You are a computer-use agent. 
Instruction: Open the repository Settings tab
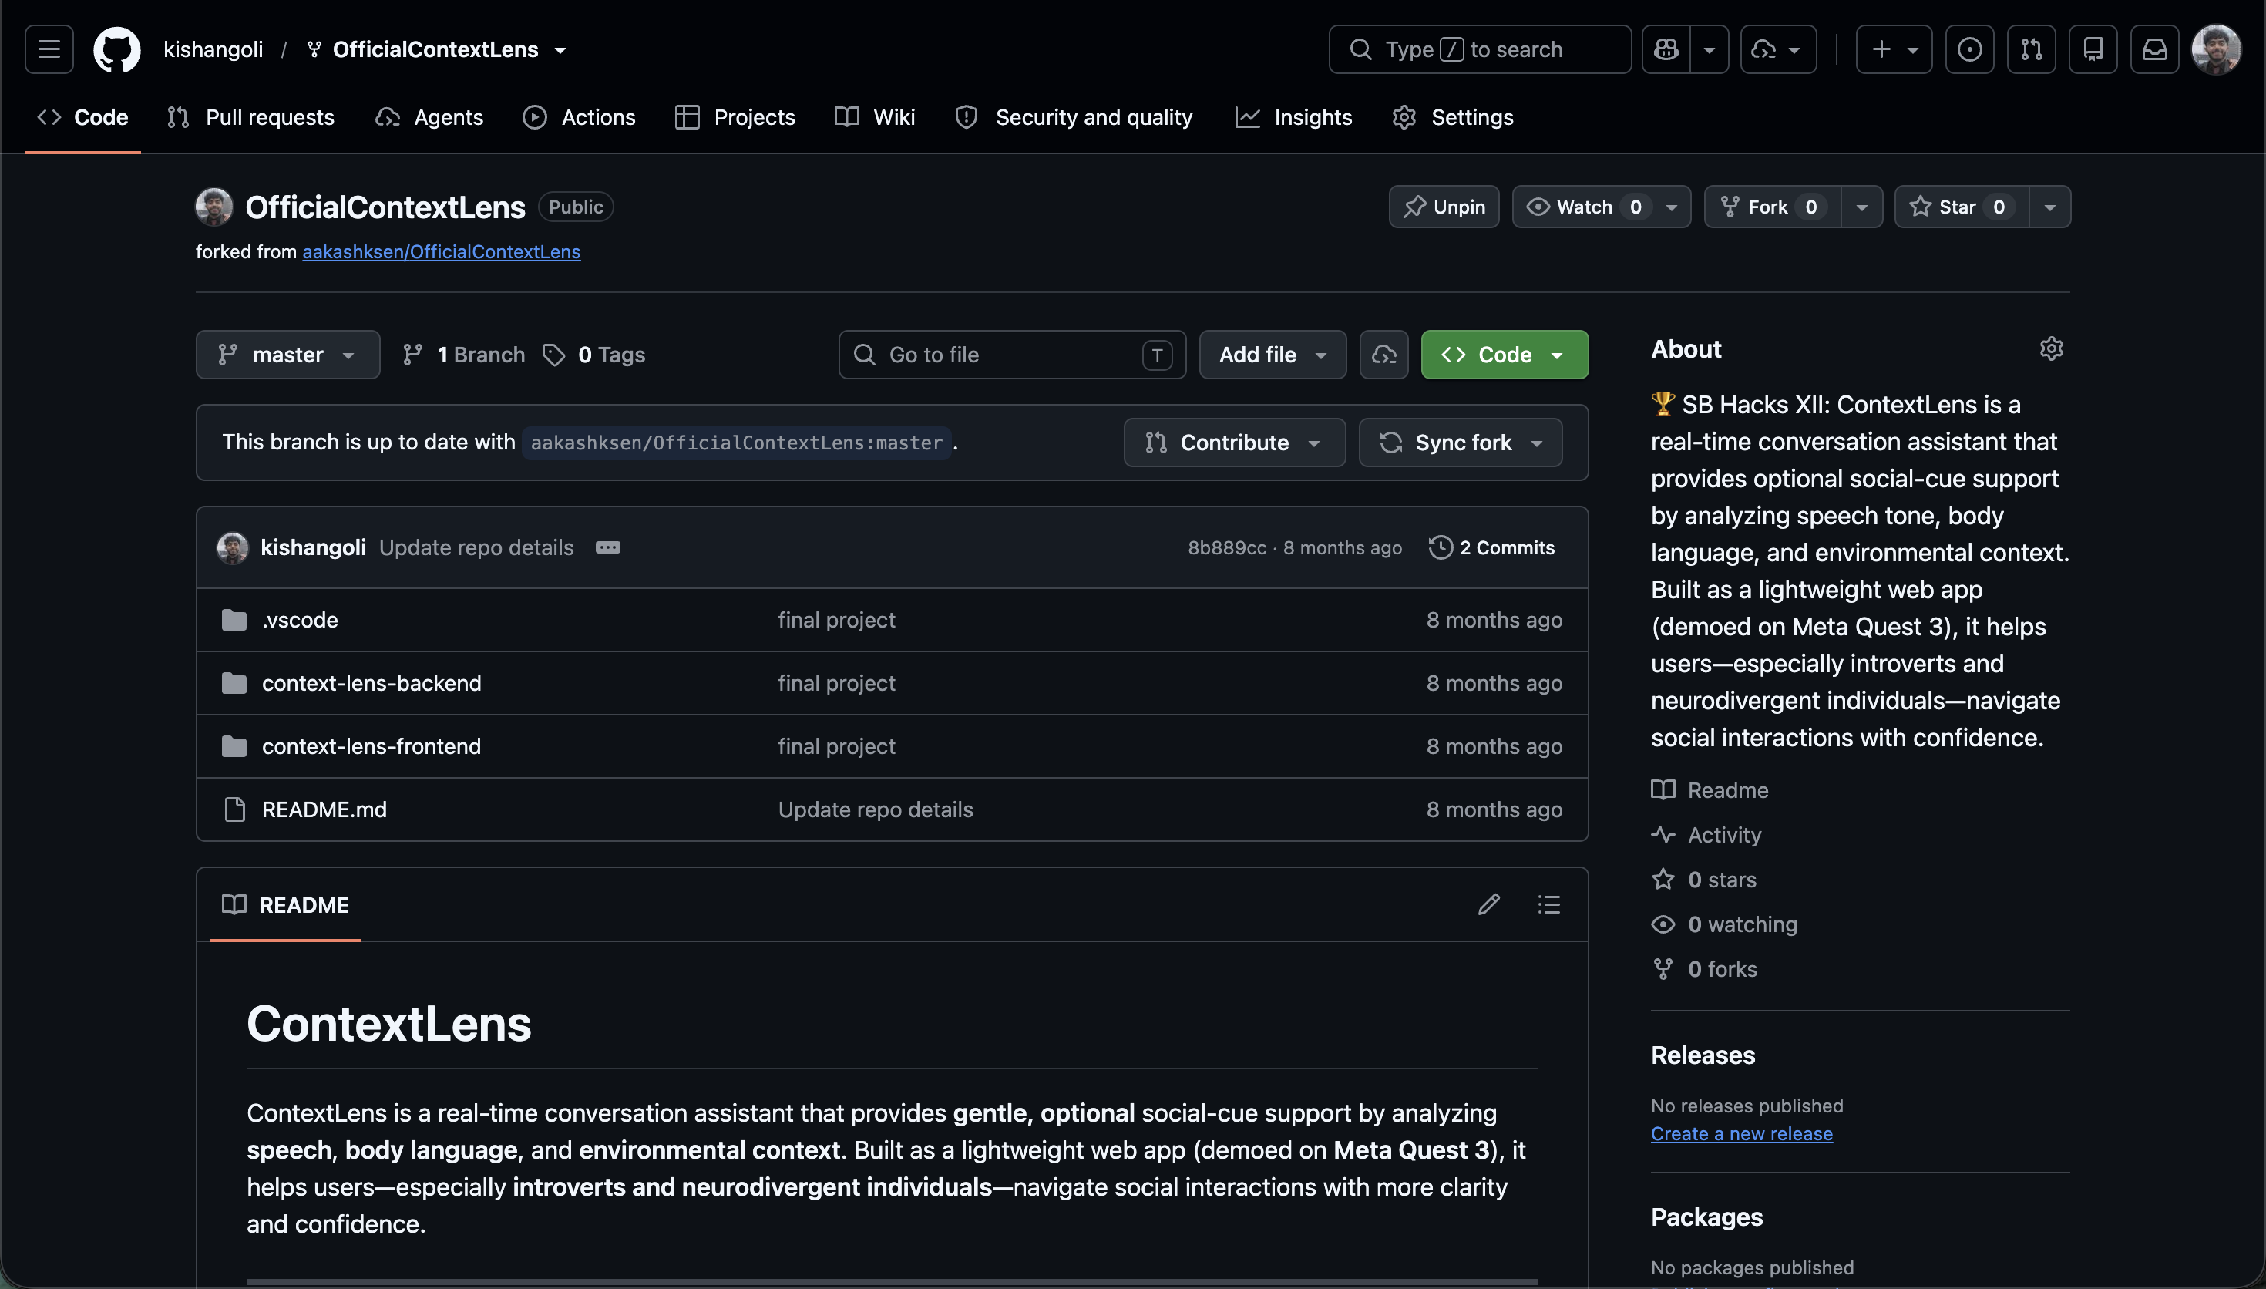pyautogui.click(x=1453, y=117)
